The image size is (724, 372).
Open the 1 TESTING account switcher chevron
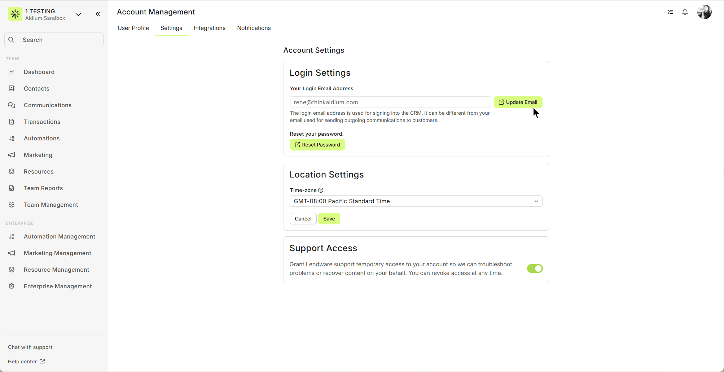pyautogui.click(x=78, y=14)
